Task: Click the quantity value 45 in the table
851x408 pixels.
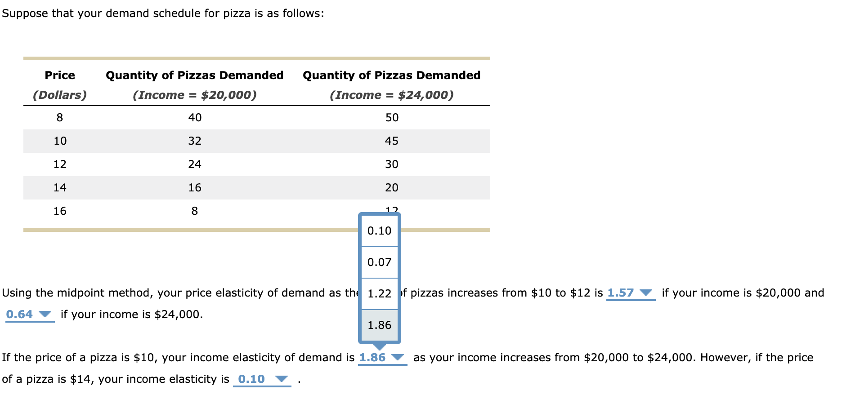Action: pyautogui.click(x=393, y=141)
